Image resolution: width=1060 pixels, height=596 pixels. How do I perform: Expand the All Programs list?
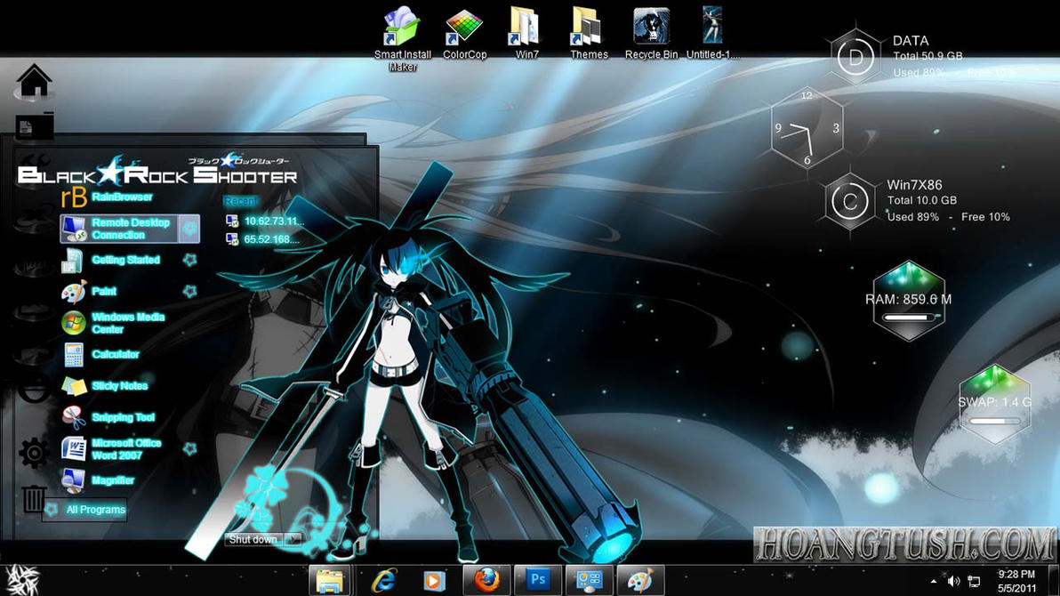[86, 510]
